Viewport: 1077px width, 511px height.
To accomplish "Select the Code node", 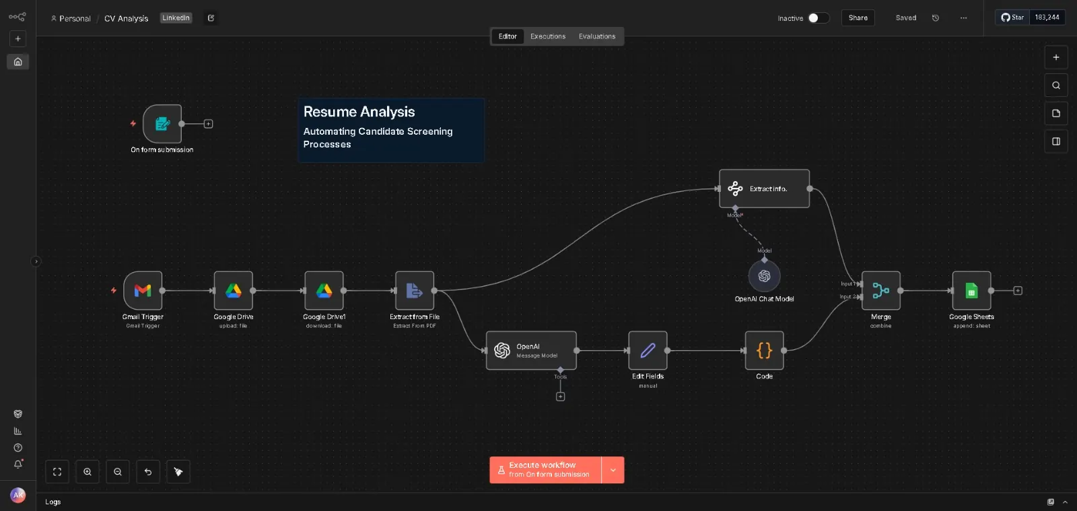I will tap(765, 350).
